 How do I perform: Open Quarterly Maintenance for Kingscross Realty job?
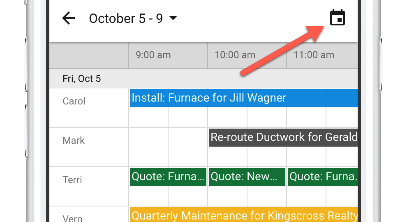click(x=244, y=215)
